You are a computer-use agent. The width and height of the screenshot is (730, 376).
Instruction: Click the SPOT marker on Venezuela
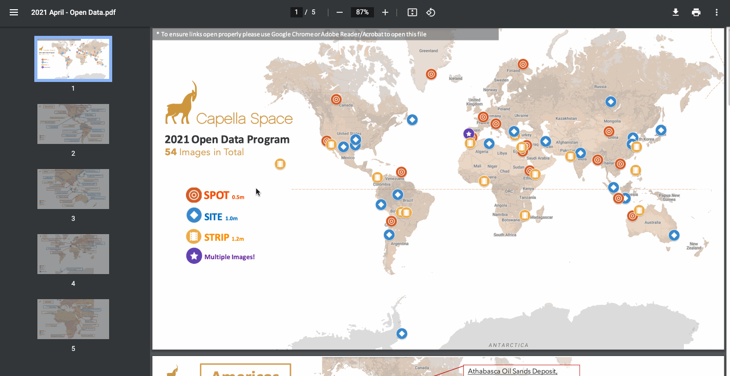click(401, 172)
